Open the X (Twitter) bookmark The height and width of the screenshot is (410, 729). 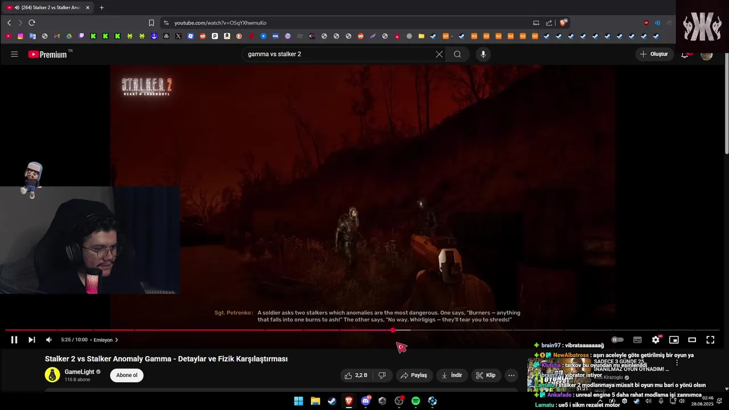click(178, 36)
